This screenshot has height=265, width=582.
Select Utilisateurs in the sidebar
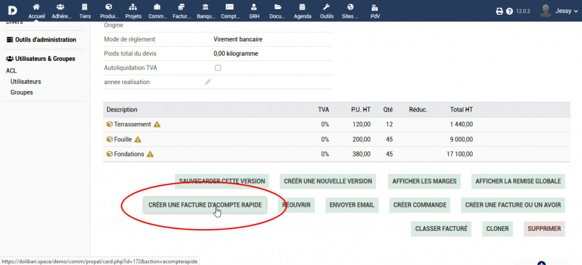tap(26, 81)
